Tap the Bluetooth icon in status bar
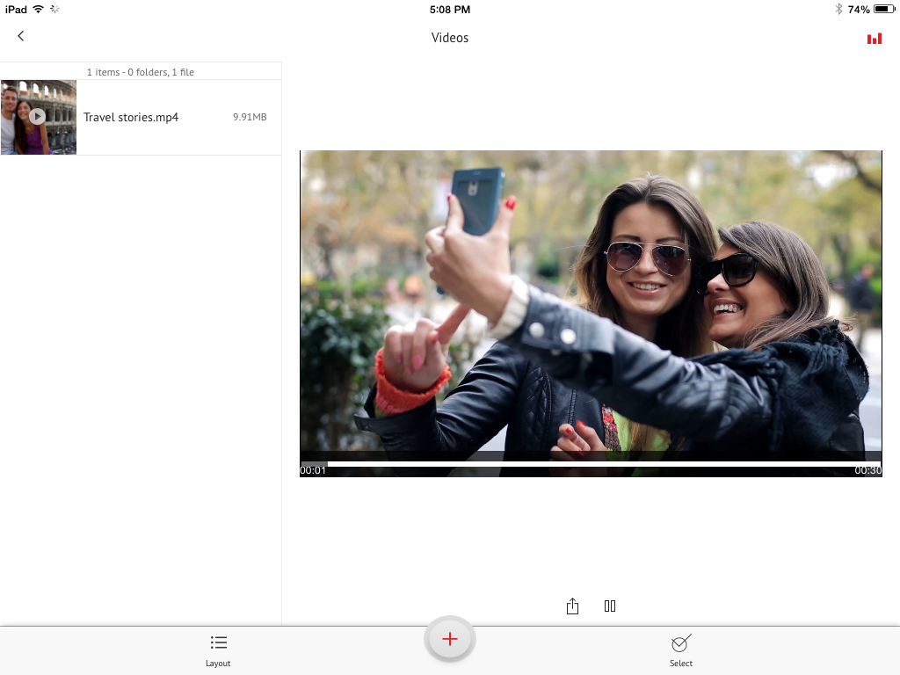 pos(838,9)
